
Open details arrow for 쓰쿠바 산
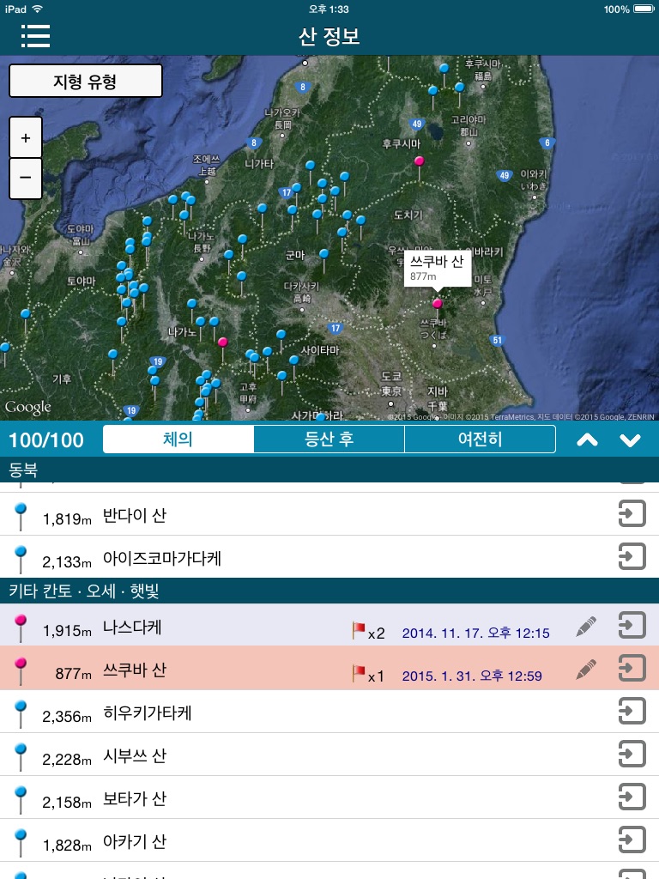[x=632, y=668]
